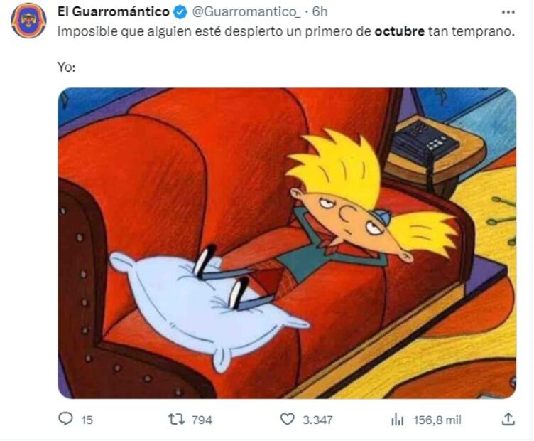
Task: Open the reply speech bubble icon
Action: tap(65, 419)
